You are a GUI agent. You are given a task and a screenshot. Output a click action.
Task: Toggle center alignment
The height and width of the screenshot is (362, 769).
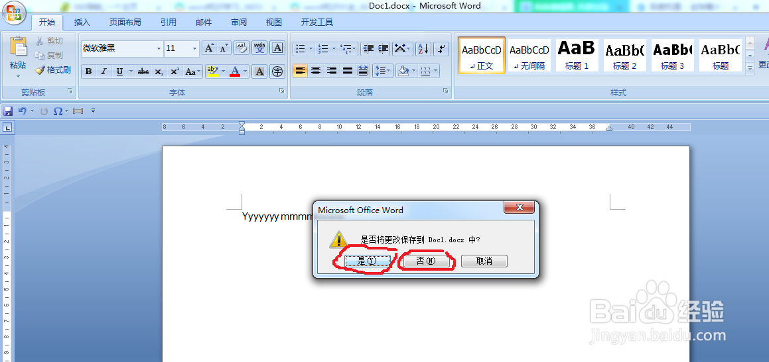point(316,71)
